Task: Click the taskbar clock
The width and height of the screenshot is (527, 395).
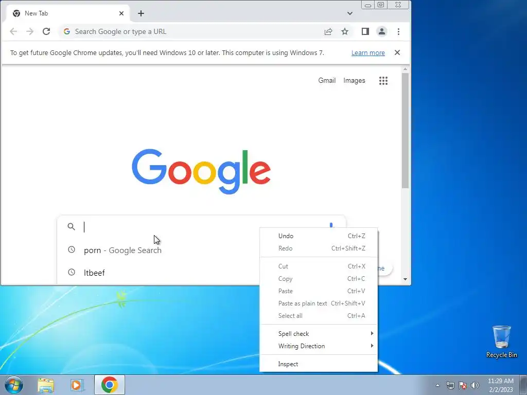Action: click(x=501, y=385)
